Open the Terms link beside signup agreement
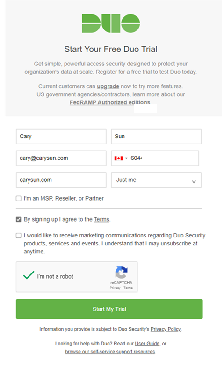This screenshot has height=367, width=224. point(101,219)
